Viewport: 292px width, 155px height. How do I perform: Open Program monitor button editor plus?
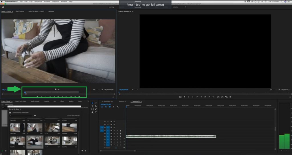click(x=290, y=97)
